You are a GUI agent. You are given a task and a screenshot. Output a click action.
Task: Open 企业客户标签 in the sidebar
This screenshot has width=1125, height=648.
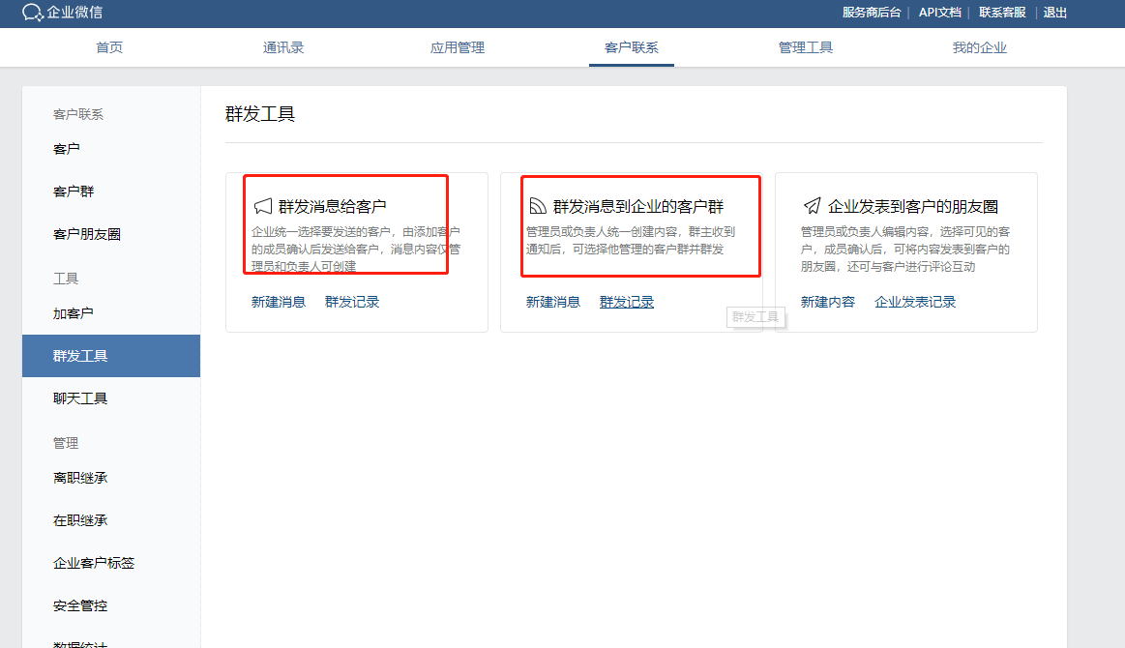(x=94, y=563)
